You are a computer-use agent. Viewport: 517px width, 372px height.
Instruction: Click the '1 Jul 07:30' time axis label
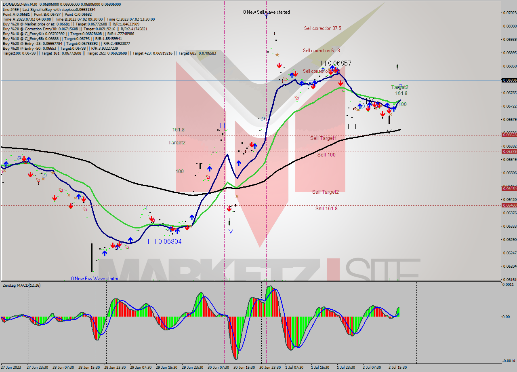tap(294, 368)
